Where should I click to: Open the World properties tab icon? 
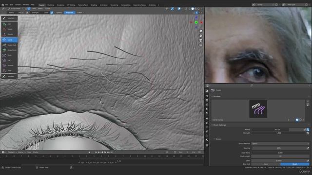207,113
